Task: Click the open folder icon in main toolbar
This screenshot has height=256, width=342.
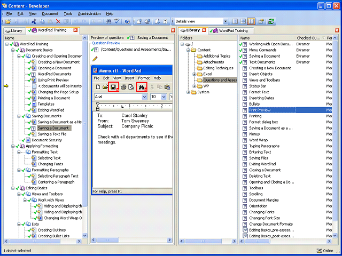Action: [x=8, y=21]
